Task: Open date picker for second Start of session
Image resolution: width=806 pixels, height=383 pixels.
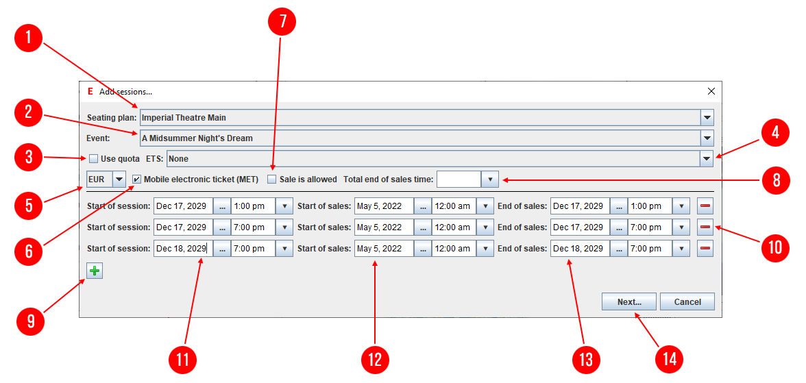Action: tap(222, 227)
